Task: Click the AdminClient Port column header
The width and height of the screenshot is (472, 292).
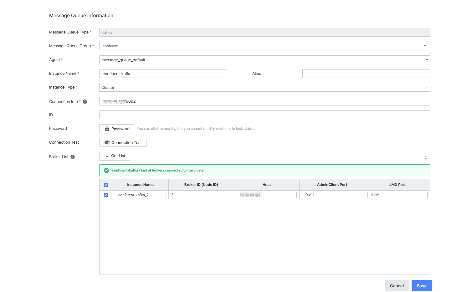Action: [x=332, y=185]
